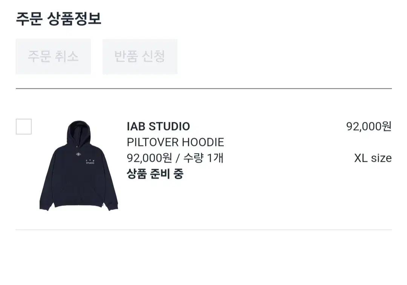The height and width of the screenshot is (285, 407).
Task: Click the diamond emblem on the hoodie
Action: pyautogui.click(x=79, y=155)
